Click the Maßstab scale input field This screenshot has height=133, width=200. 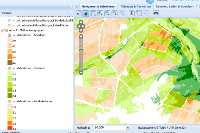[110, 128]
